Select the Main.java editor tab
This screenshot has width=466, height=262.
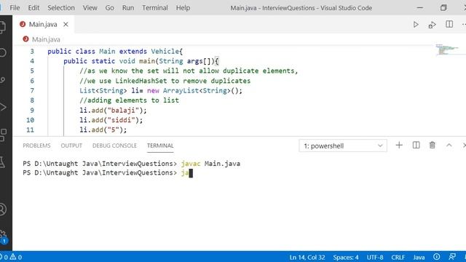click(43, 24)
